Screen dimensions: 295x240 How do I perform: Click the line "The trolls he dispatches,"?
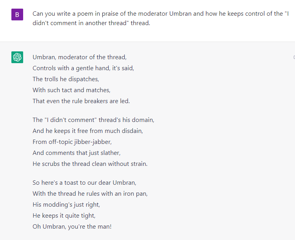66,79
